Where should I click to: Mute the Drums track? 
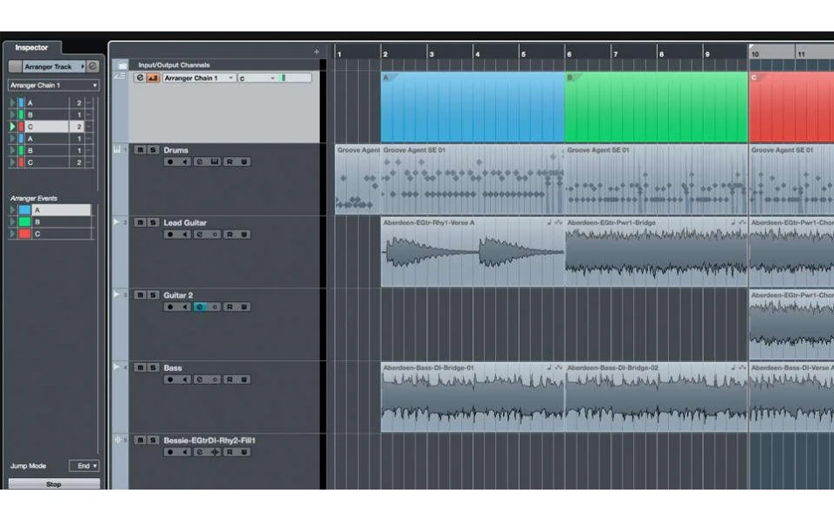click(x=140, y=150)
